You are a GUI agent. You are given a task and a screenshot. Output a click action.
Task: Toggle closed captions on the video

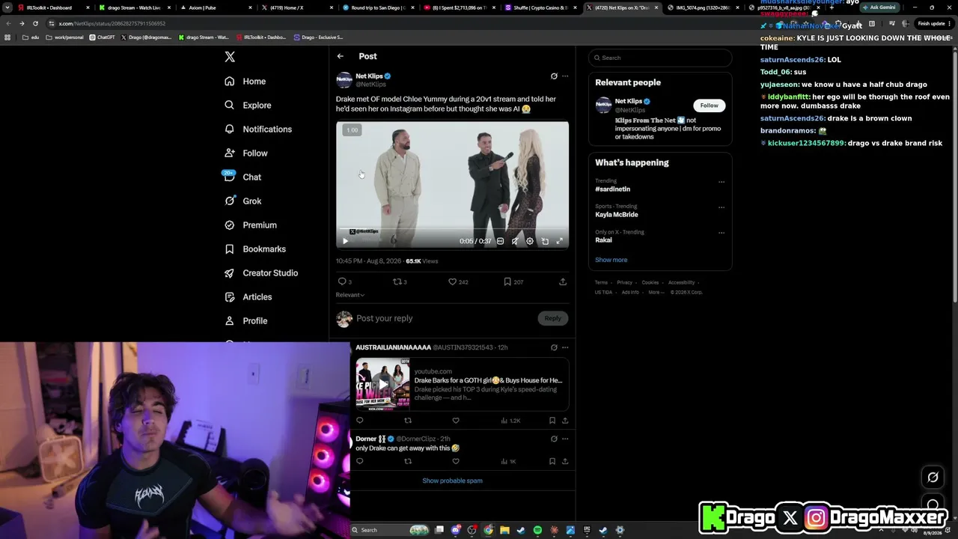501,241
